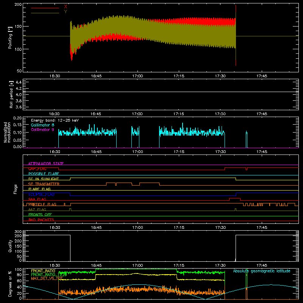Click the olive Y legend label
The height and width of the screenshot is (303, 303).
[66, 12]
